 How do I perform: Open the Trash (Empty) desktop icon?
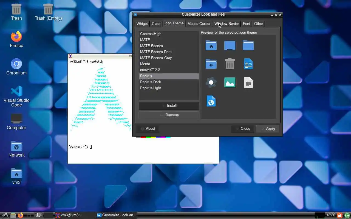(48, 12)
